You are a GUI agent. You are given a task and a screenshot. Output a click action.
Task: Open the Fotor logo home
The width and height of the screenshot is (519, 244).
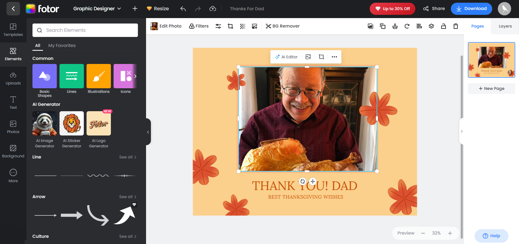(42, 9)
